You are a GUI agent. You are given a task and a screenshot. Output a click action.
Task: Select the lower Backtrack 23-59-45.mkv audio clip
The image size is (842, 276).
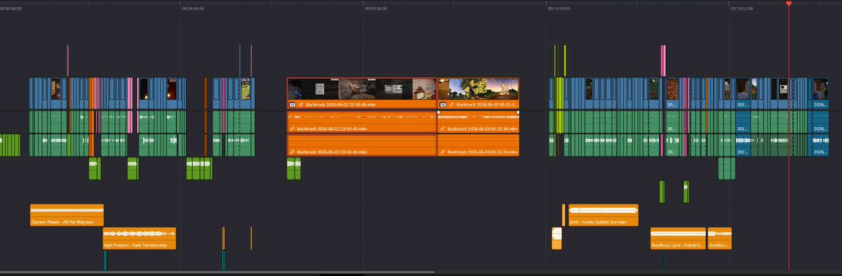point(361,145)
